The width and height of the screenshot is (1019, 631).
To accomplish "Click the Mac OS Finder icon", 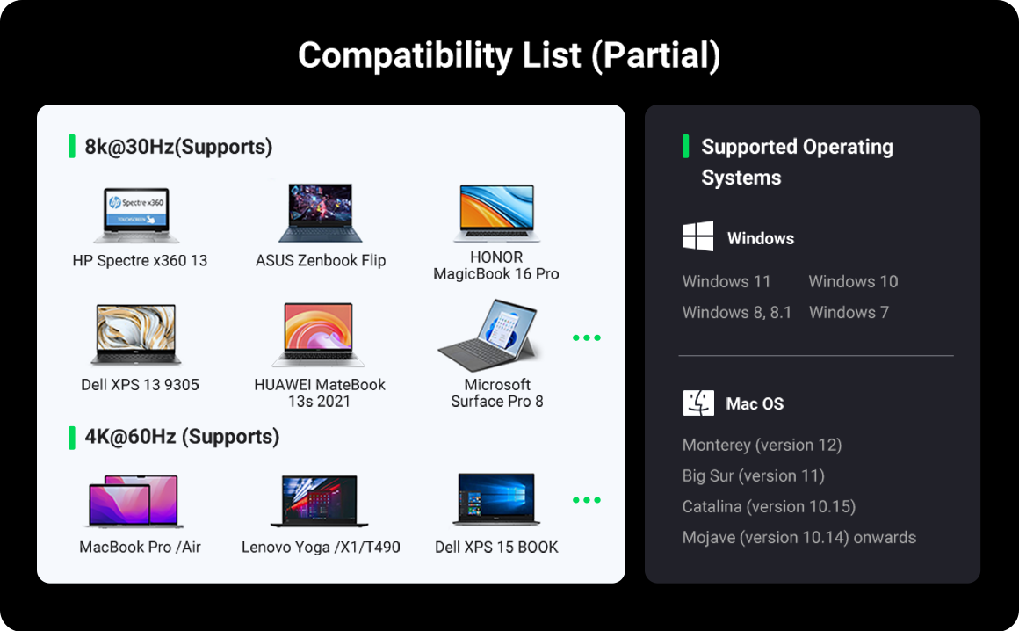I will click(698, 403).
